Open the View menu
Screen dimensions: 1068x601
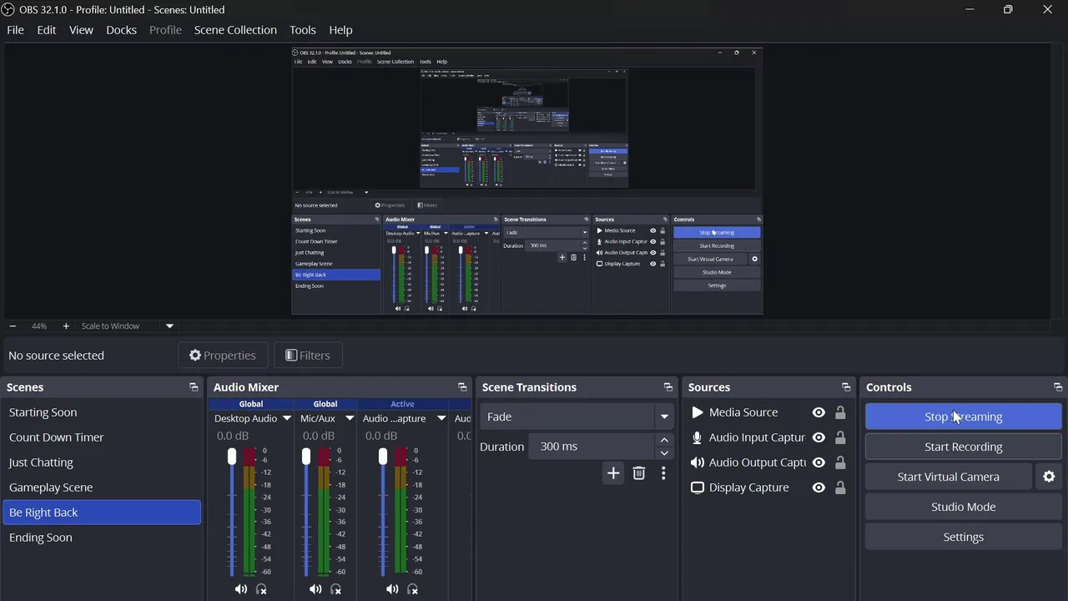(x=81, y=30)
